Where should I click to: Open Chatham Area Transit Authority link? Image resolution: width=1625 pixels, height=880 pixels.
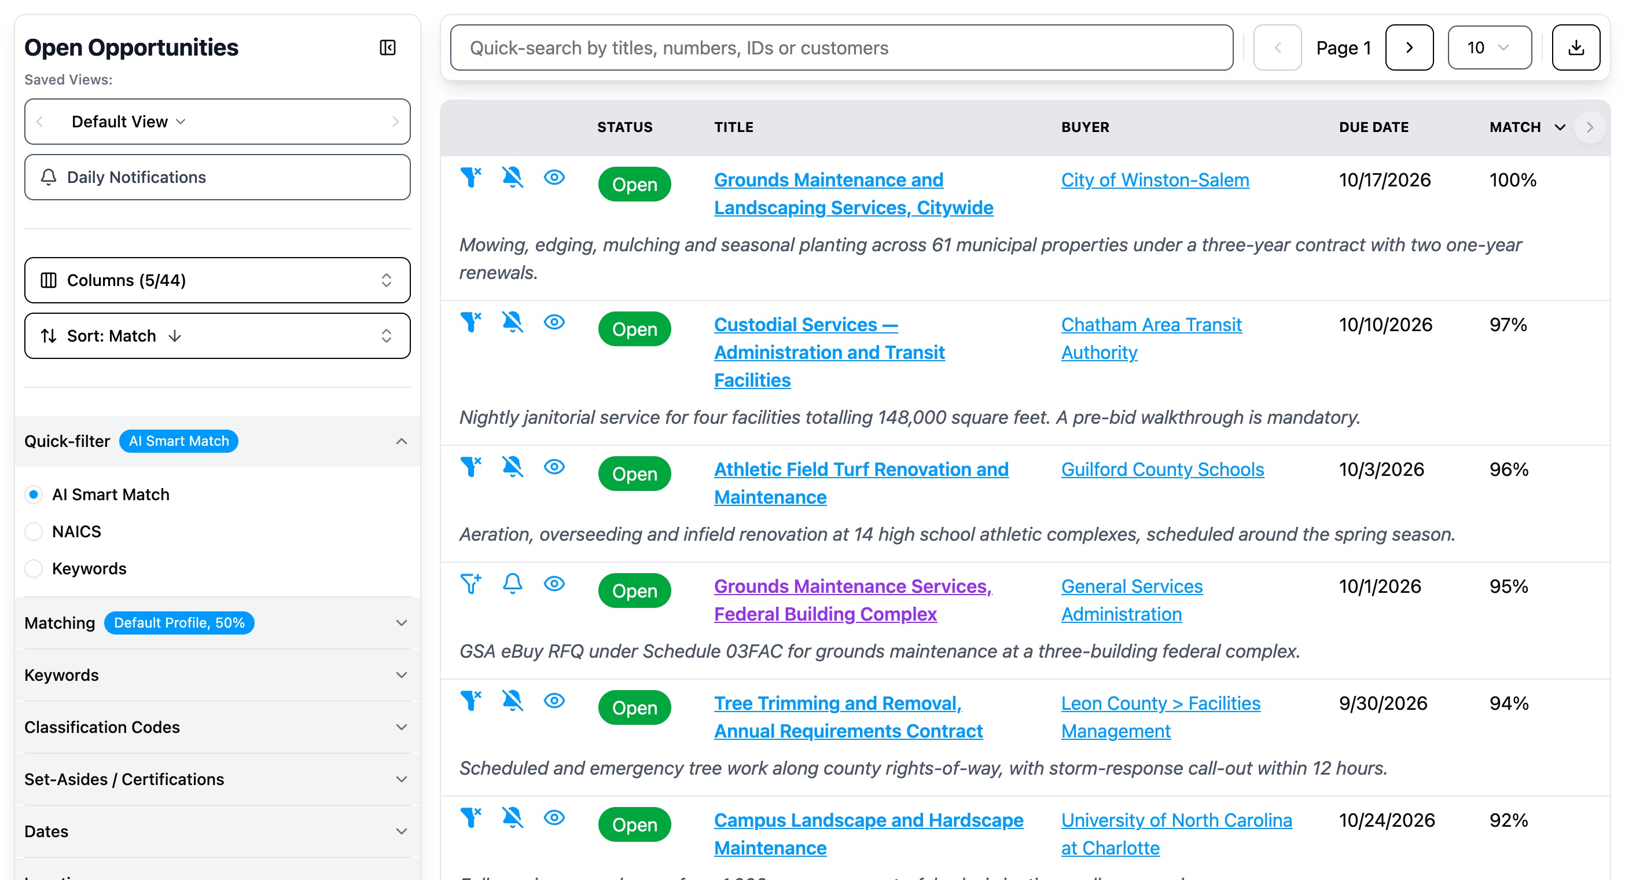pyautogui.click(x=1151, y=338)
